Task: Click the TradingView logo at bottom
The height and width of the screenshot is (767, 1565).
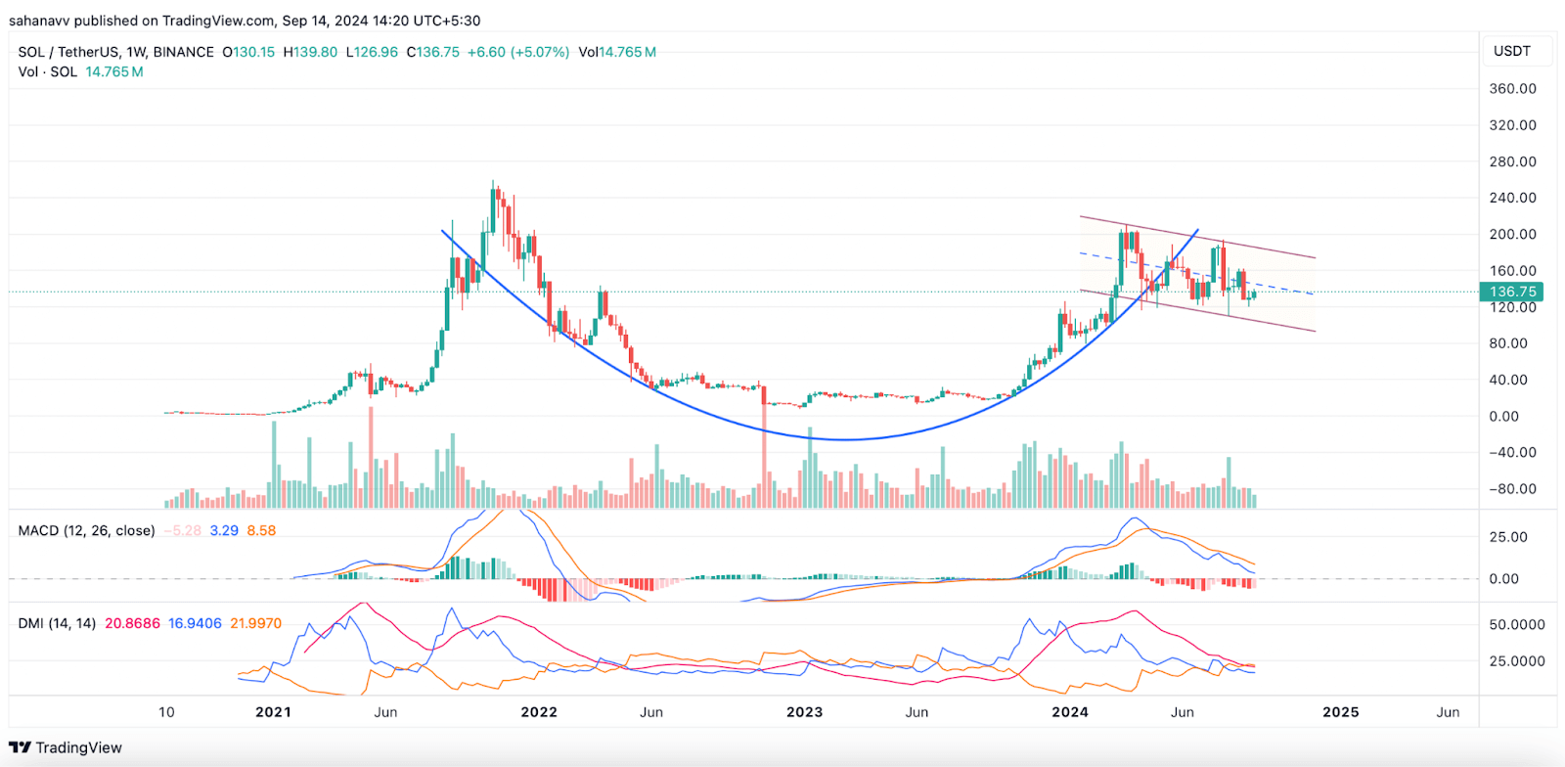Action: coord(66,747)
